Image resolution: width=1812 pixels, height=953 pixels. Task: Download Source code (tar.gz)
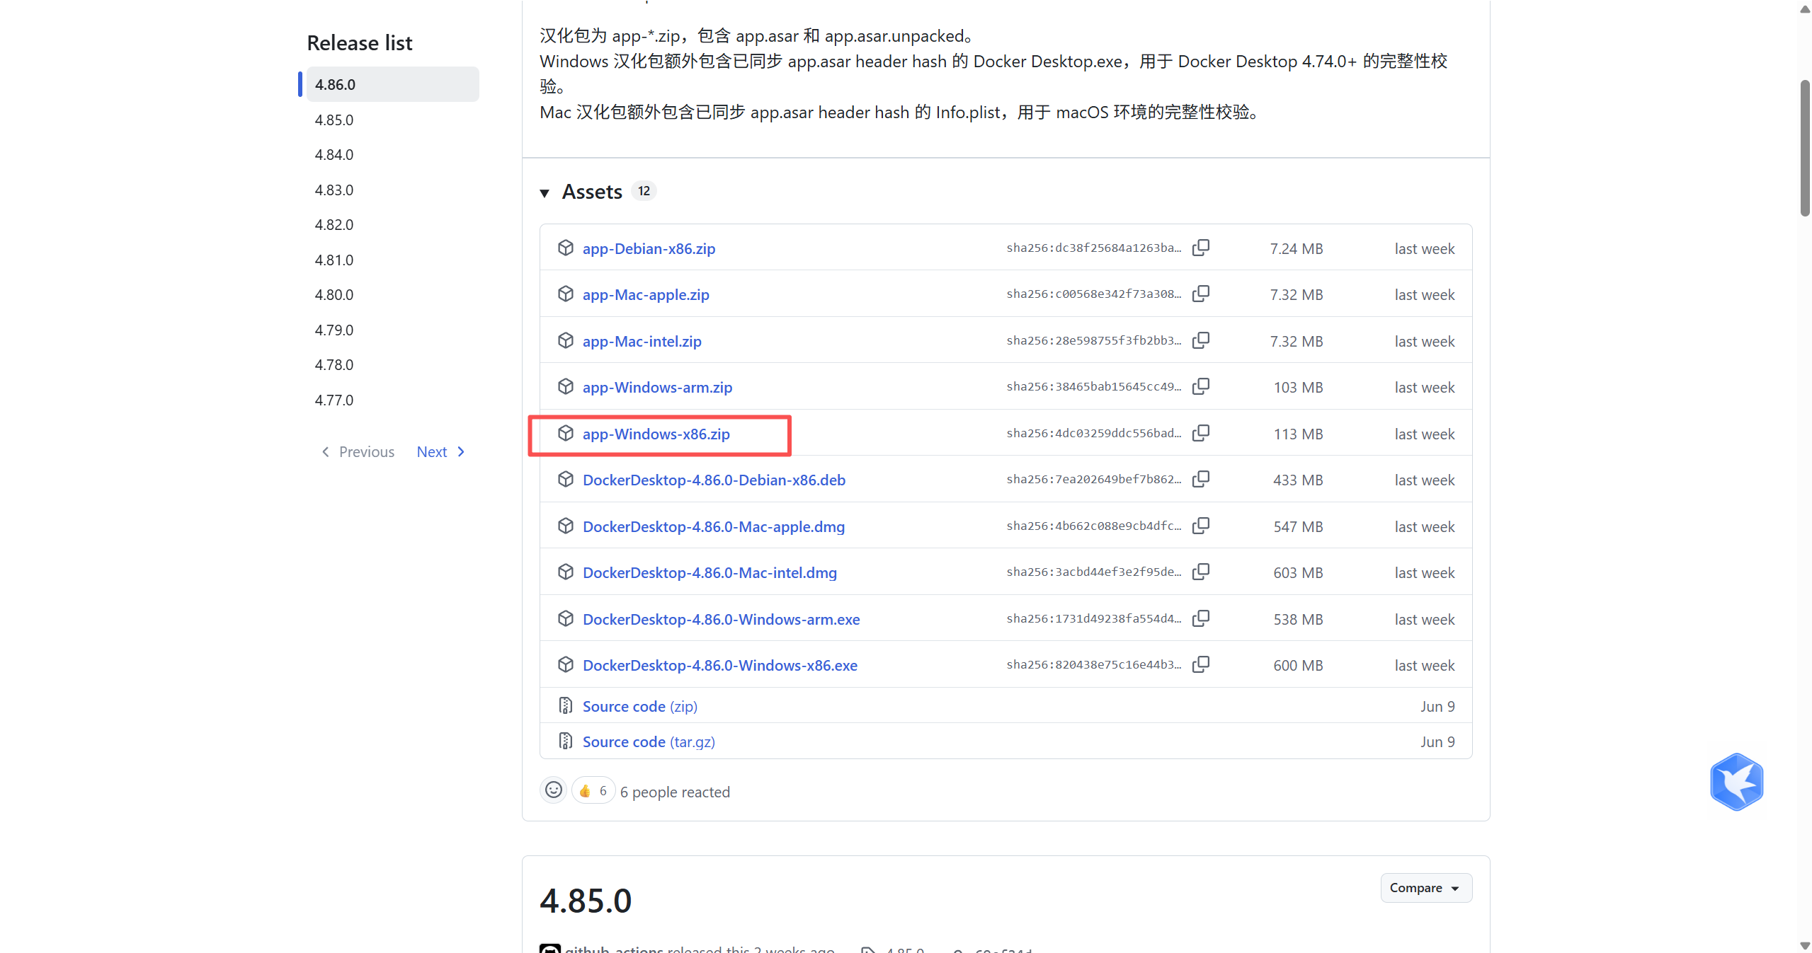tap(649, 741)
